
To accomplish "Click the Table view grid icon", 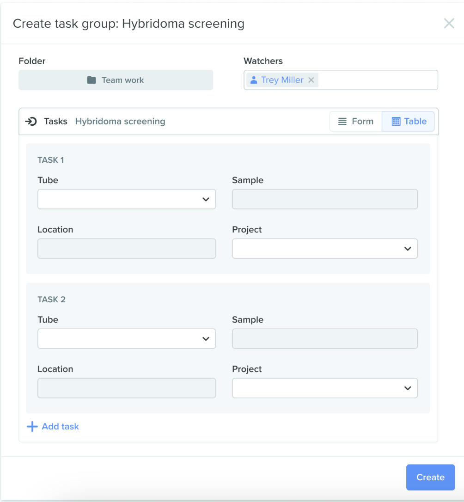I will pos(396,121).
